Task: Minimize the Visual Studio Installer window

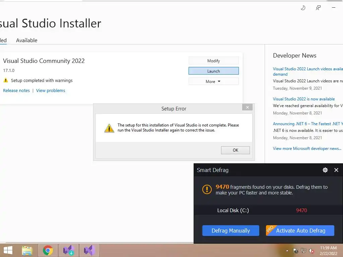Action: [334, 8]
